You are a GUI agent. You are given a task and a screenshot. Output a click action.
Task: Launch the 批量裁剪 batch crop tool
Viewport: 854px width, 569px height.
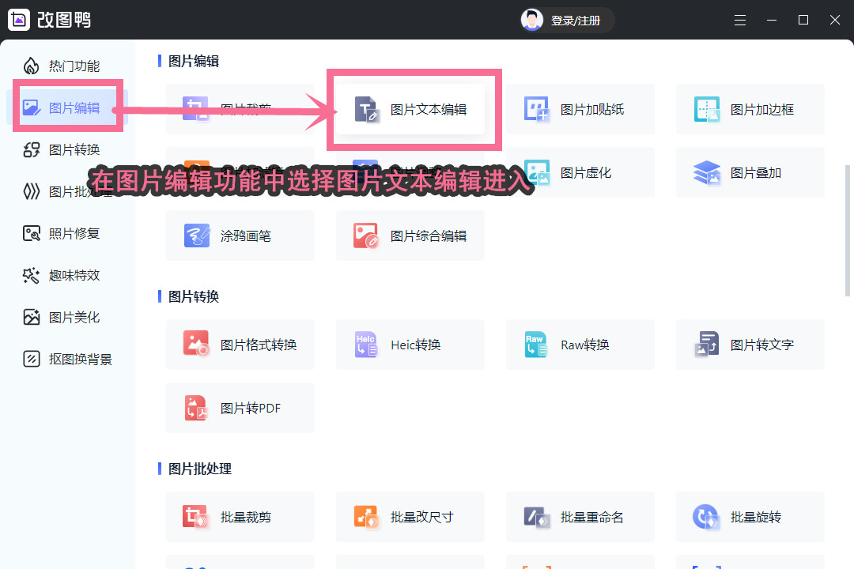point(240,516)
